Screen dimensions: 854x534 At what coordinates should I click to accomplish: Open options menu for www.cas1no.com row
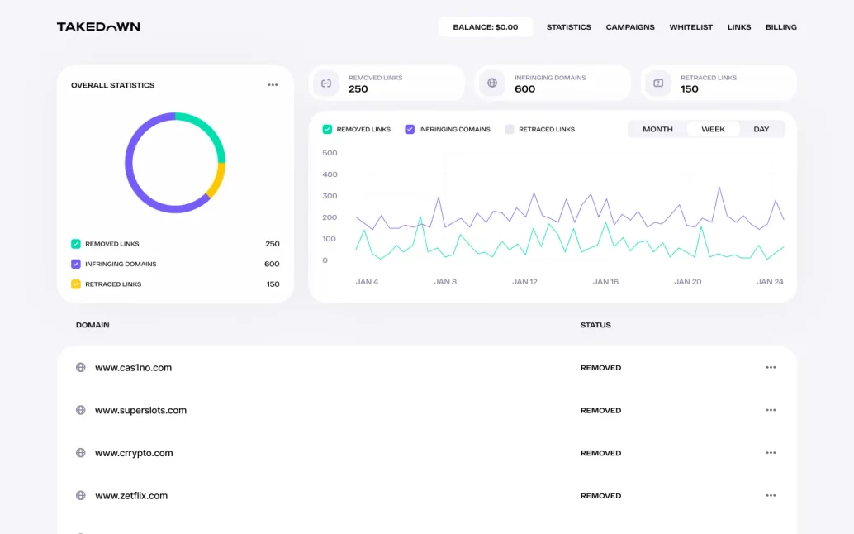771,367
